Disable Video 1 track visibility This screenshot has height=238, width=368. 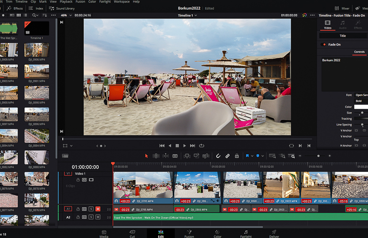pos(91,180)
